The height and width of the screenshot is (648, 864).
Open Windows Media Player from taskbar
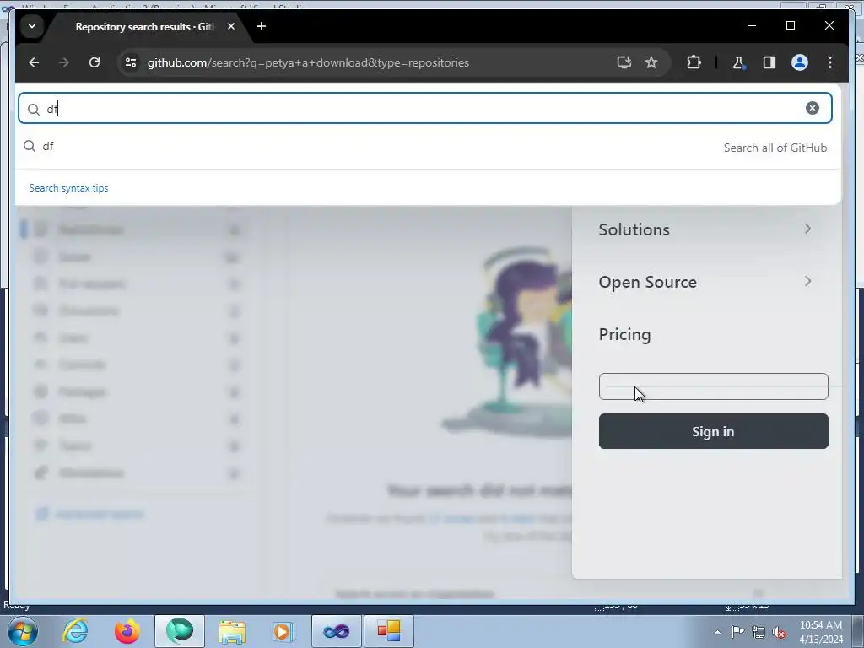pyautogui.click(x=283, y=631)
